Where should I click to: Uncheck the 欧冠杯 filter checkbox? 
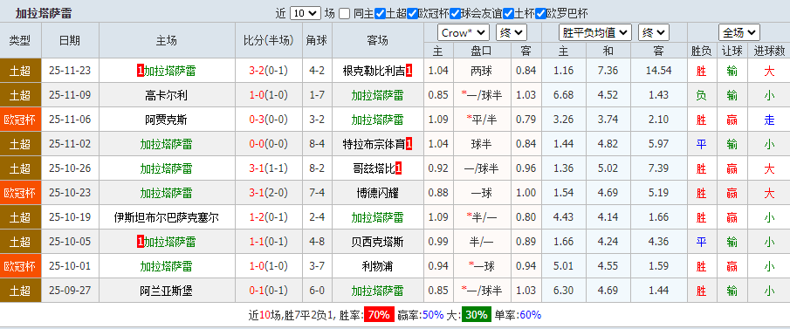click(x=412, y=14)
